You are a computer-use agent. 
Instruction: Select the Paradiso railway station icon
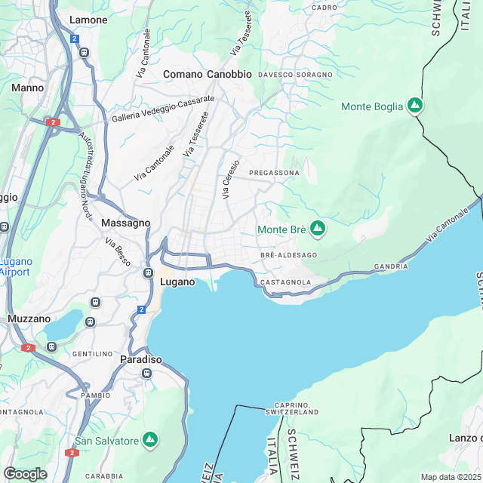coord(146,374)
